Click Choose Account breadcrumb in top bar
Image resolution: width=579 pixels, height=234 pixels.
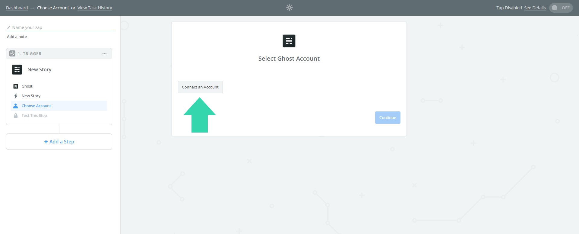point(53,8)
